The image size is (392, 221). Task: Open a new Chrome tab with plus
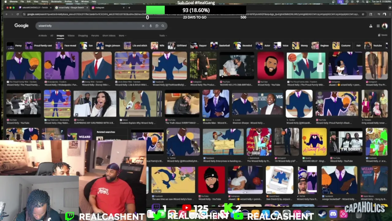pyautogui.click(x=129, y=7)
